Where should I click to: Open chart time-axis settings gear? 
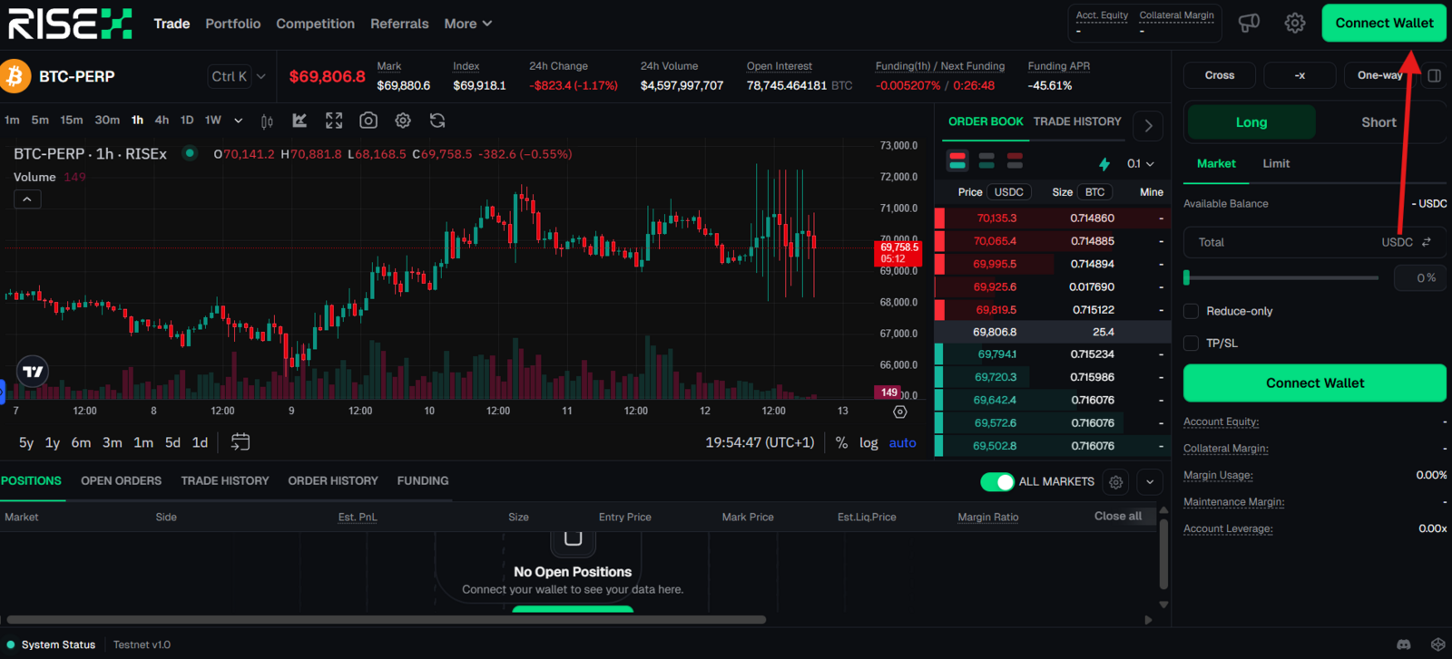point(900,412)
